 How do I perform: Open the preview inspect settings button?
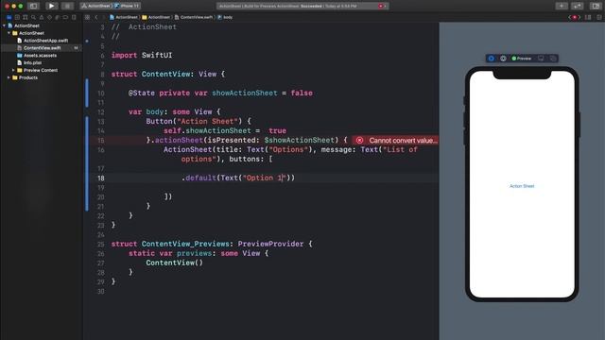503,59
